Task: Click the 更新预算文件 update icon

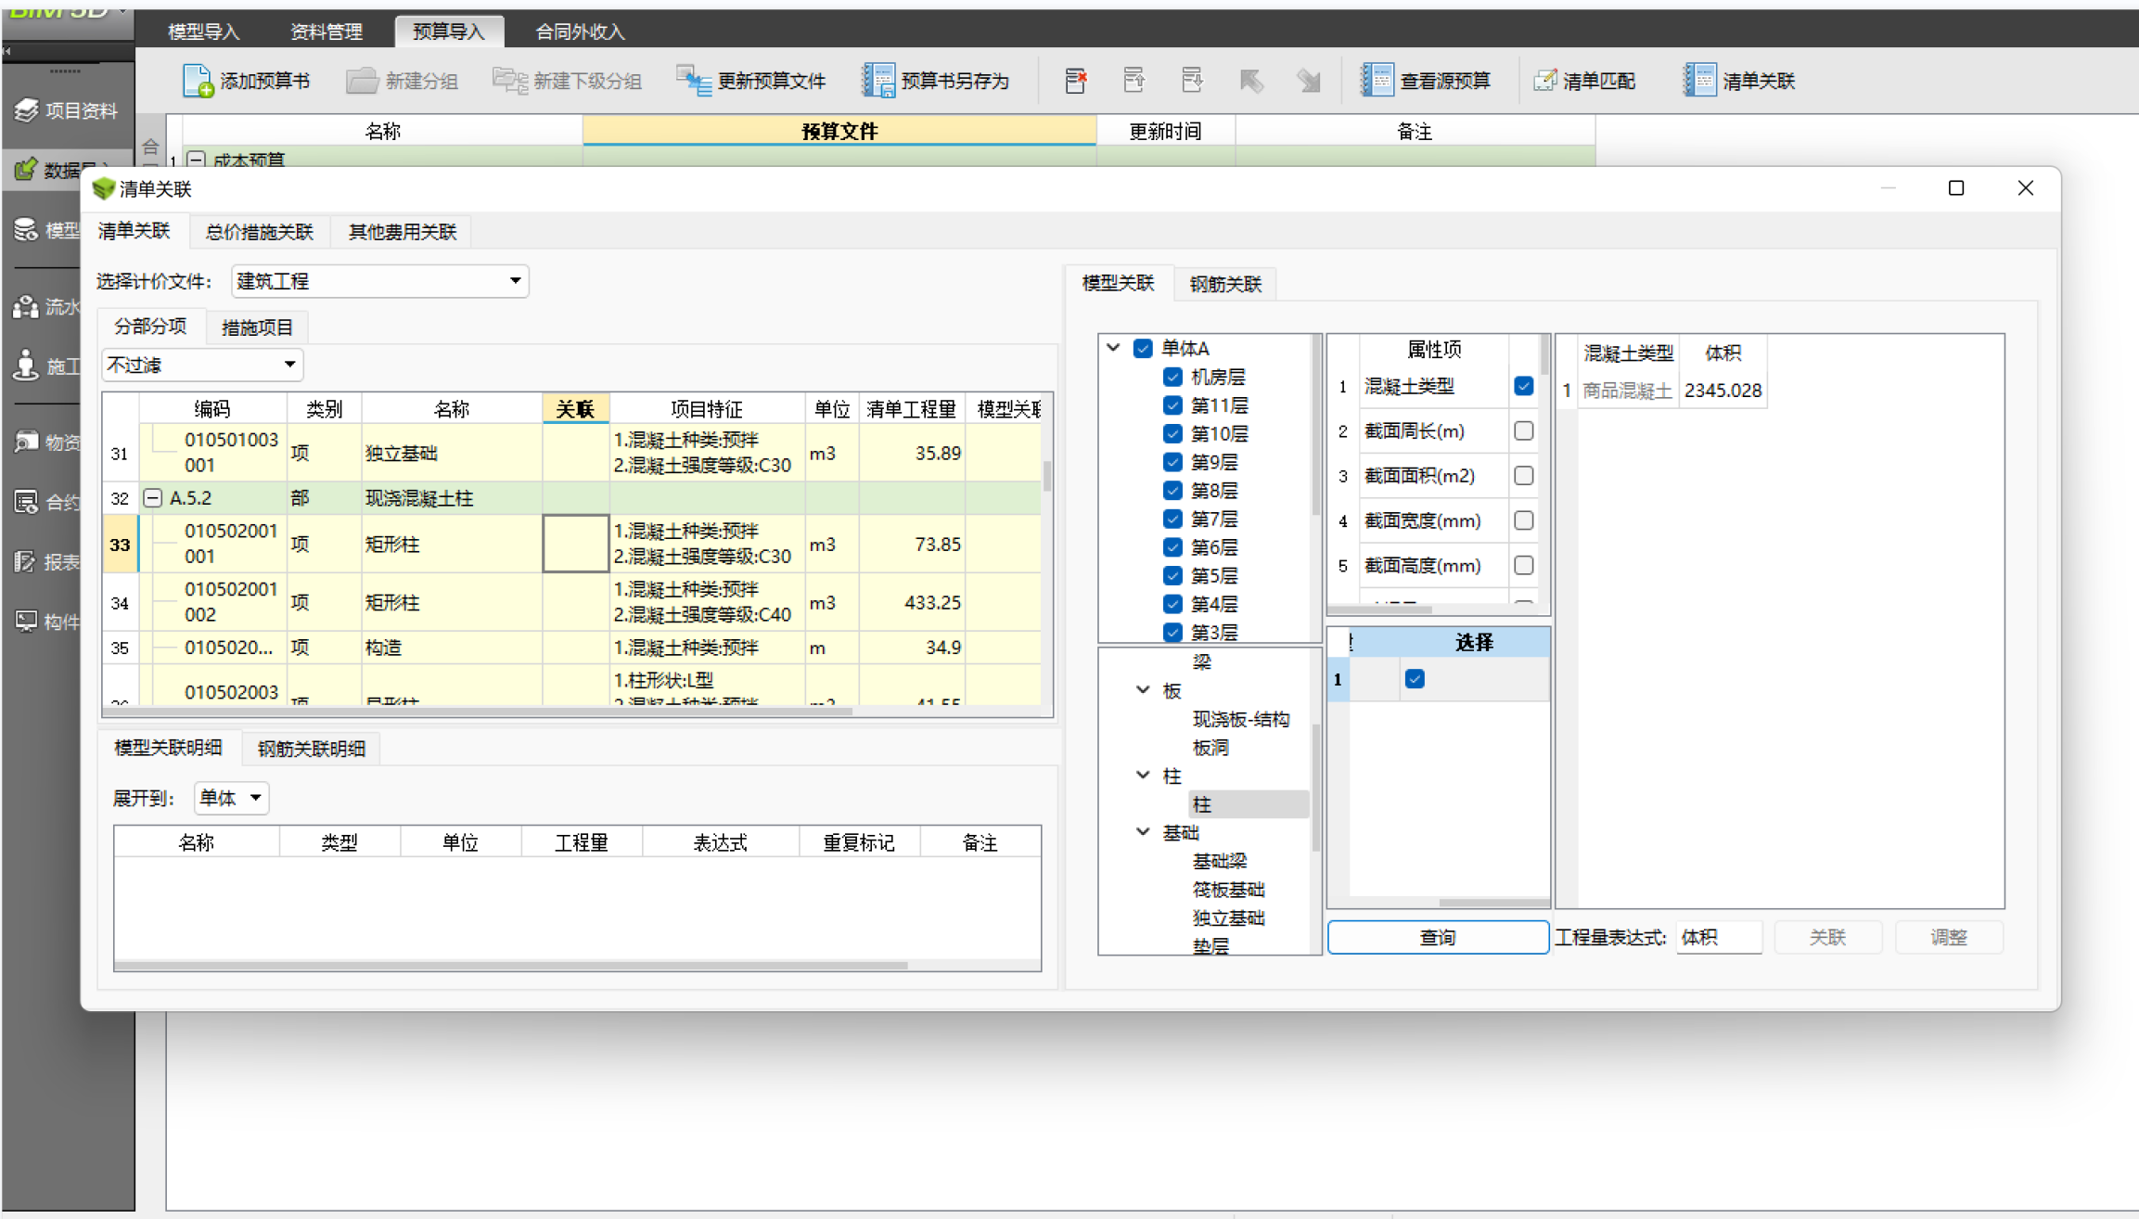Action: 694,81
